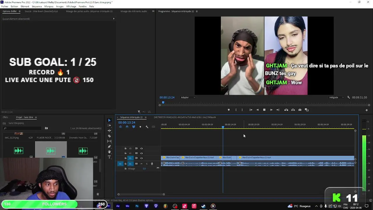Solo audio track A1
373x210 pixels.
coord(147,164)
